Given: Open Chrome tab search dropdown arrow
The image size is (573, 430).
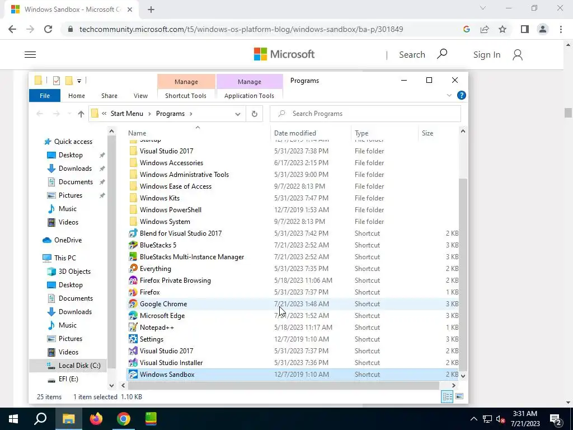Looking at the screenshot, I should [x=483, y=8].
